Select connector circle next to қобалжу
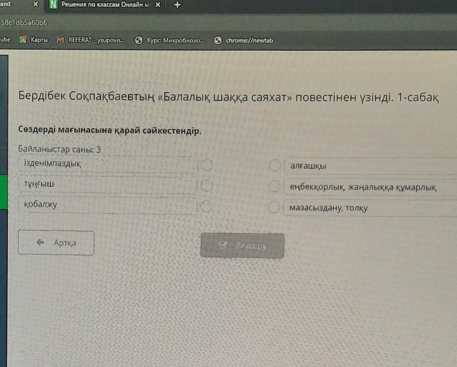 coord(206,206)
